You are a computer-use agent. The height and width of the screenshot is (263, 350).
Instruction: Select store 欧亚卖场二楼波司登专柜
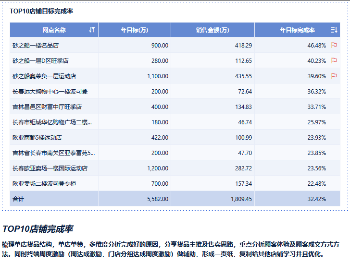[44, 184]
